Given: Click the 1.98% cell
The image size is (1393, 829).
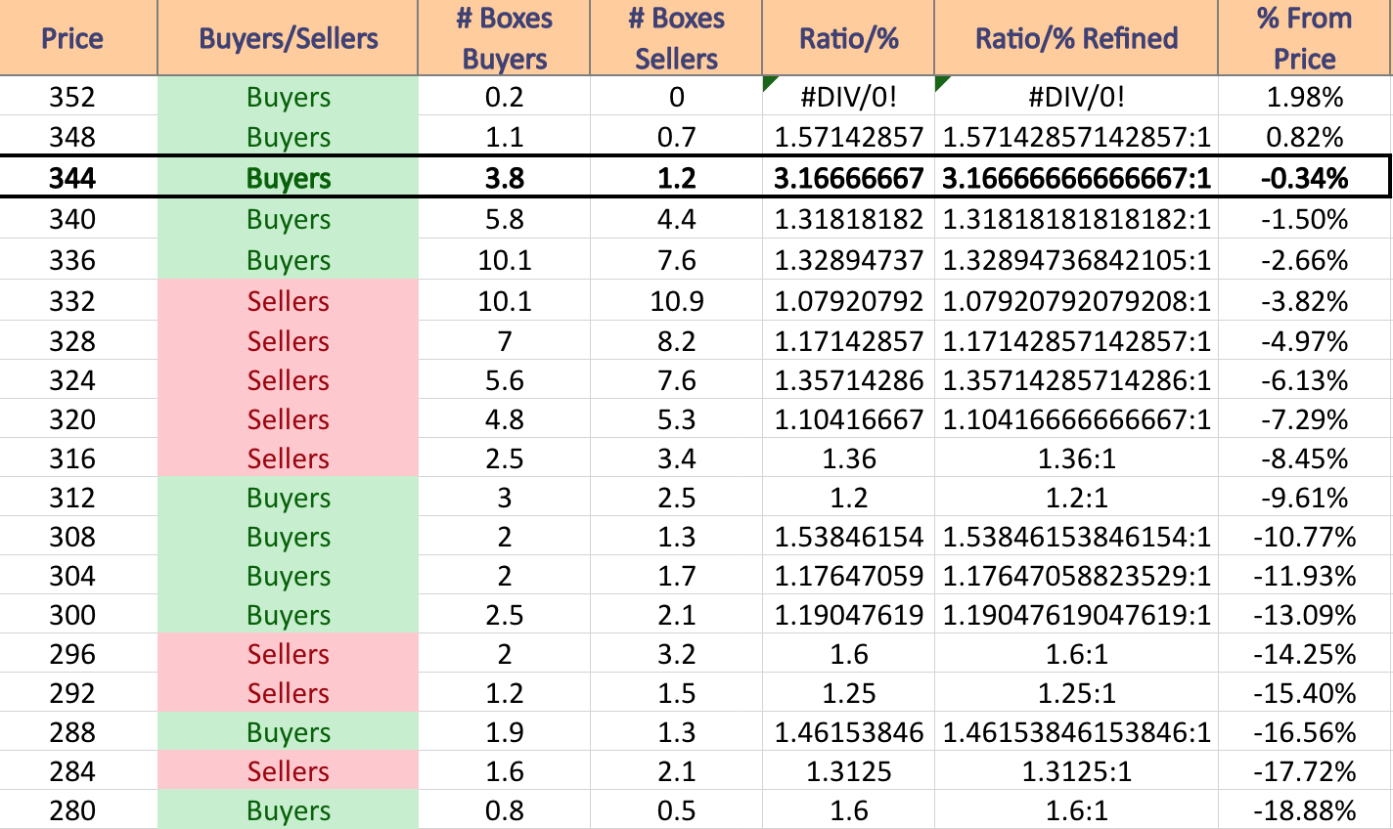Looking at the screenshot, I should click(1304, 97).
